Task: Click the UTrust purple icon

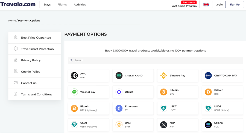Action: coord(119,92)
